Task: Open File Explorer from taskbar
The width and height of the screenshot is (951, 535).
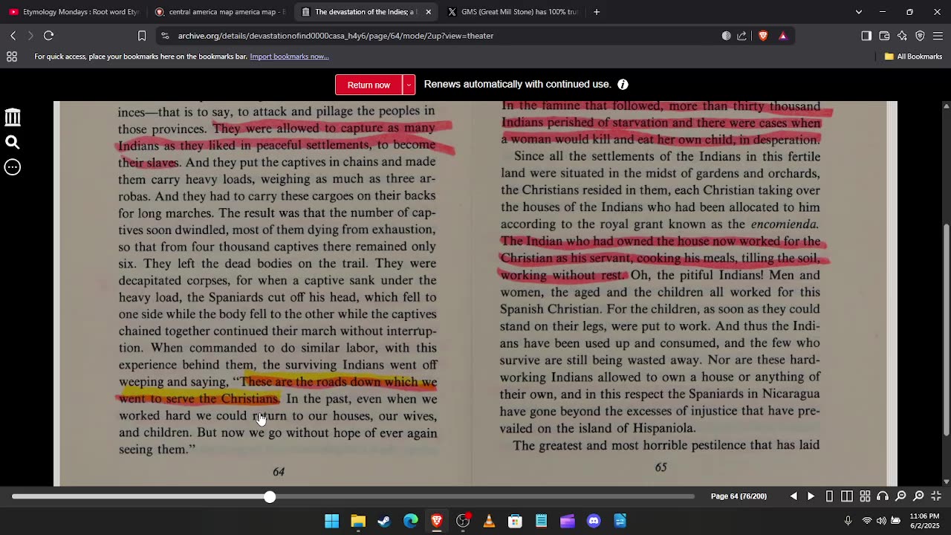Action: tap(358, 521)
